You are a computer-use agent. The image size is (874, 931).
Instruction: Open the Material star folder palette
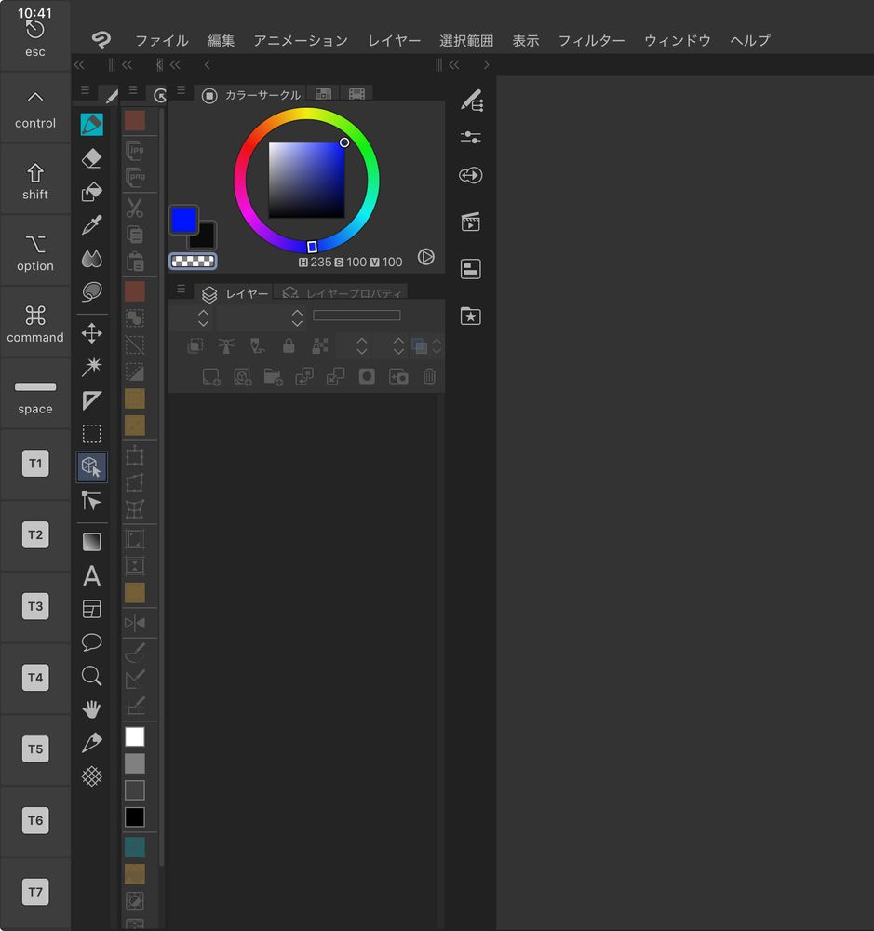471,316
